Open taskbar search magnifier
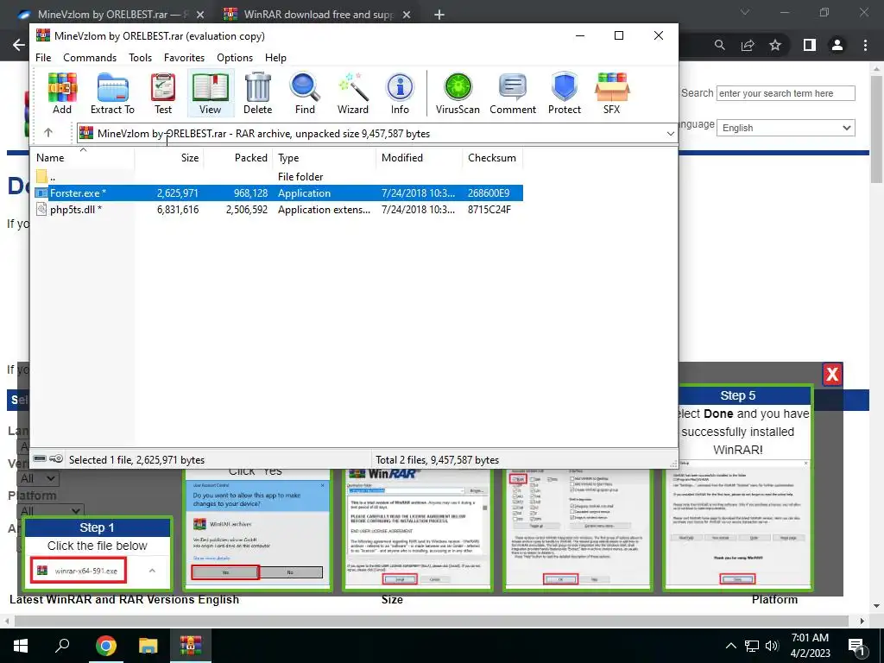The image size is (884, 663). click(x=62, y=645)
